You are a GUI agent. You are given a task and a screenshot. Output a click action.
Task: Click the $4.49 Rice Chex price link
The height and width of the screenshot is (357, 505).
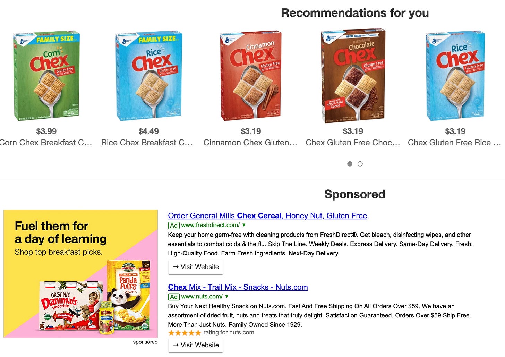pos(148,131)
